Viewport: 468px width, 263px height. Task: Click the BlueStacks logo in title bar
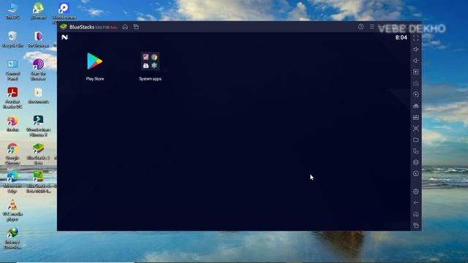tap(64, 27)
